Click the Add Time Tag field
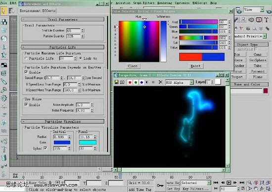Viewport: 272px width, 192px height. click(x=140, y=189)
